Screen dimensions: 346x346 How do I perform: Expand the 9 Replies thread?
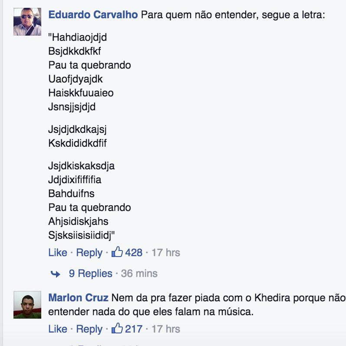click(x=90, y=274)
